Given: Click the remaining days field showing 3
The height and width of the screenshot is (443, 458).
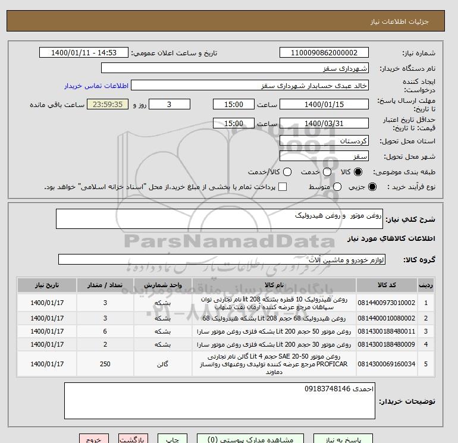Looking at the screenshot, I should click(x=170, y=104).
